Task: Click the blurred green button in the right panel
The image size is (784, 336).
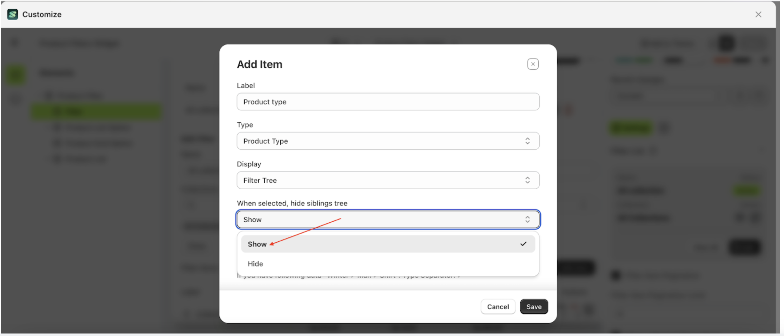Action: (631, 128)
